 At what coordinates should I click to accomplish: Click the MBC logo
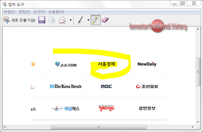tap(106, 86)
